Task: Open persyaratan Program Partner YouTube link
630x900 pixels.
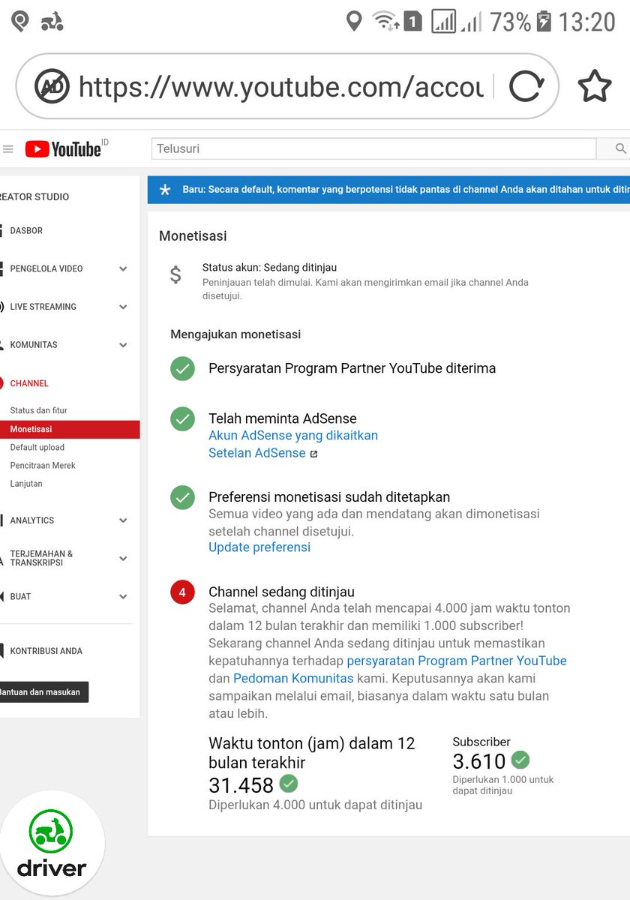Action: tap(457, 661)
